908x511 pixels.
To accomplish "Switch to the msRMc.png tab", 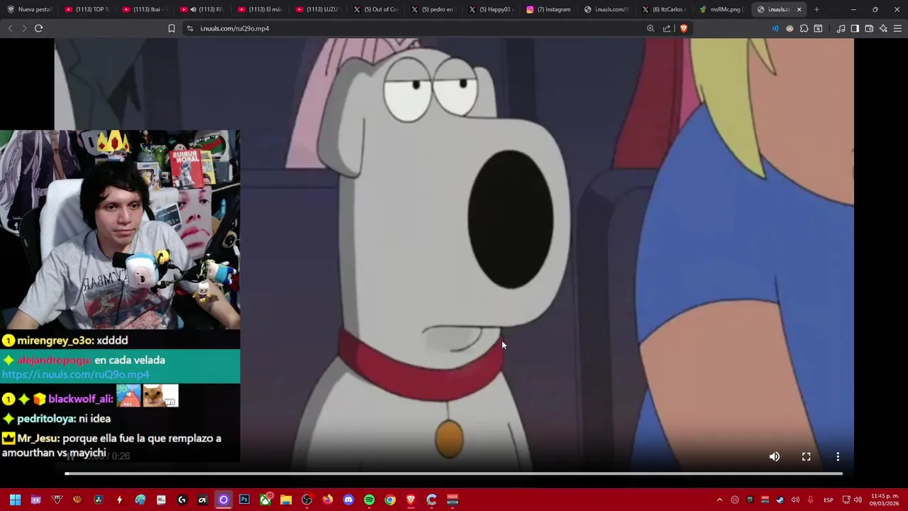I will coord(721,9).
